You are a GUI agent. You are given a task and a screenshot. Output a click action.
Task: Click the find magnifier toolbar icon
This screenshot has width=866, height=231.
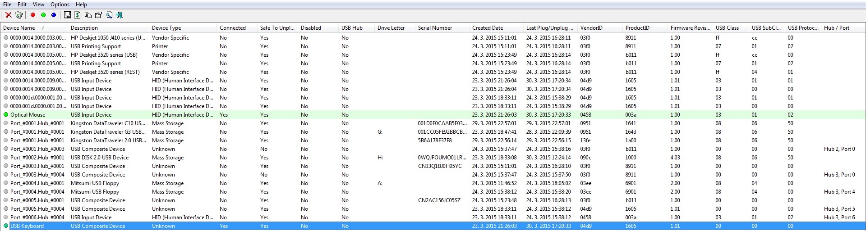(109, 15)
